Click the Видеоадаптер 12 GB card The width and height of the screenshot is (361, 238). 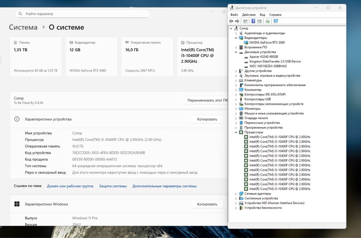(x=91, y=57)
